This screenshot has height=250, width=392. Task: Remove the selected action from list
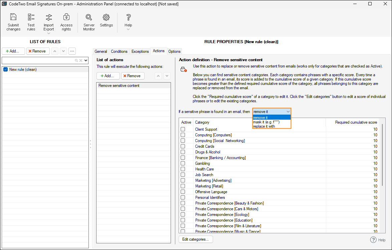point(133,76)
